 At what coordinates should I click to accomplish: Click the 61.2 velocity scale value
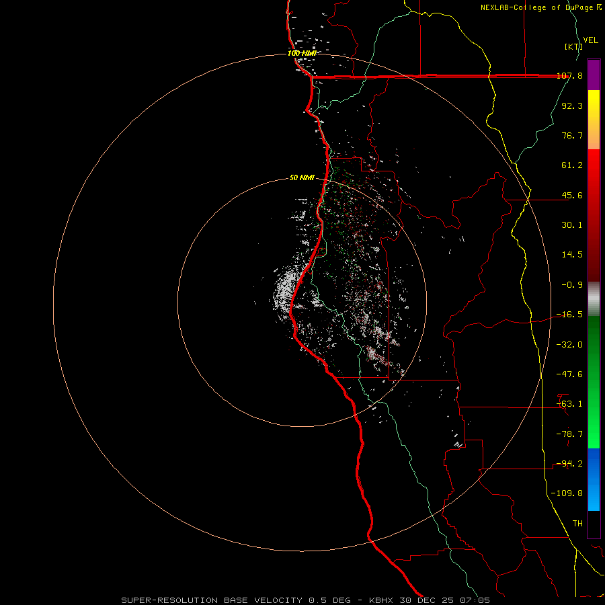click(572, 165)
